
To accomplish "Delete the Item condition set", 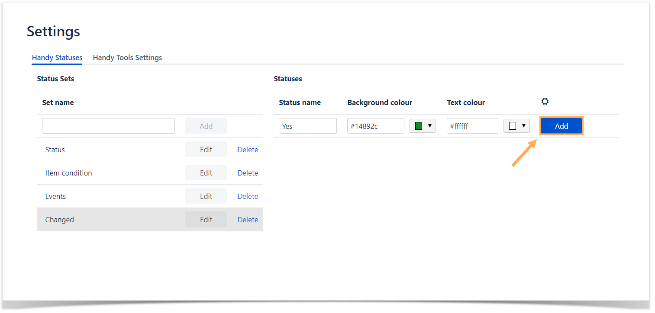I will click(248, 173).
